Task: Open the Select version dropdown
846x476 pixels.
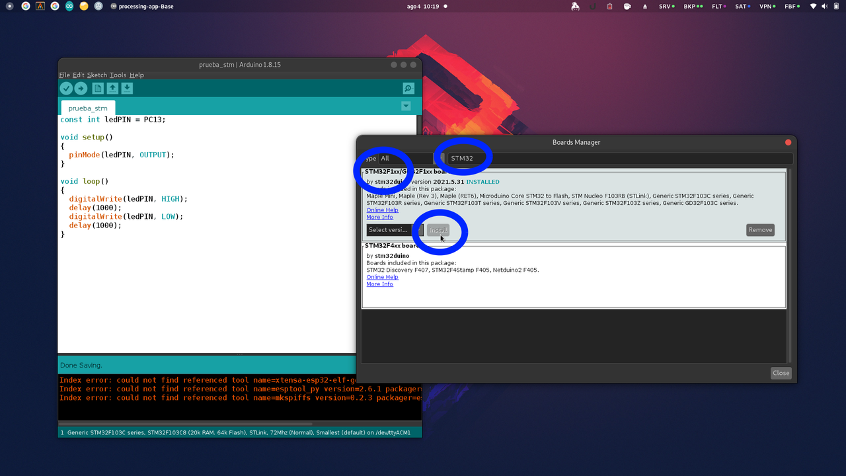Action: [395, 229]
